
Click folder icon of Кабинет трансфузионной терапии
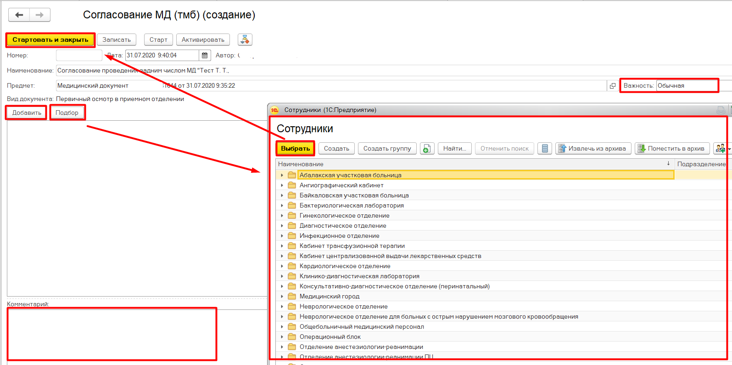(292, 246)
